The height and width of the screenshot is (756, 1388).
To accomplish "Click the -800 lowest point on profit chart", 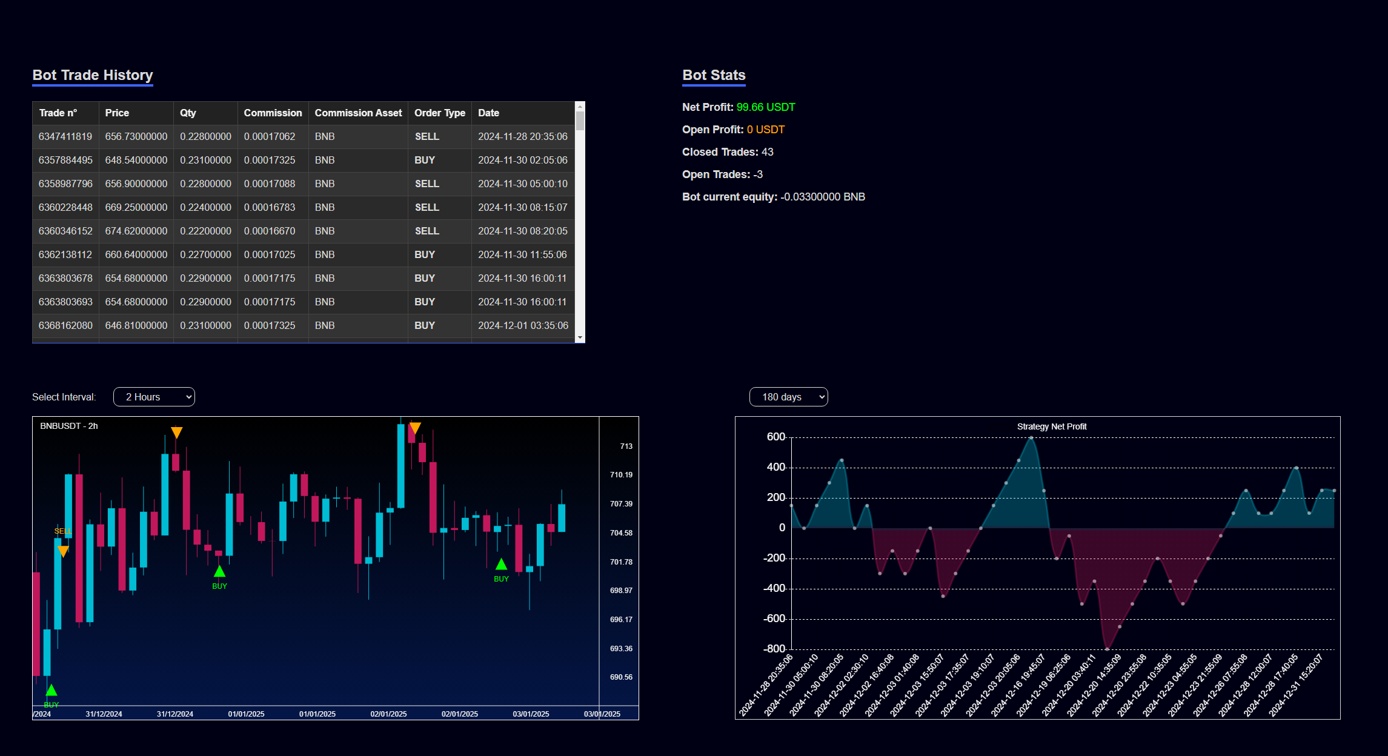I will [x=1107, y=649].
